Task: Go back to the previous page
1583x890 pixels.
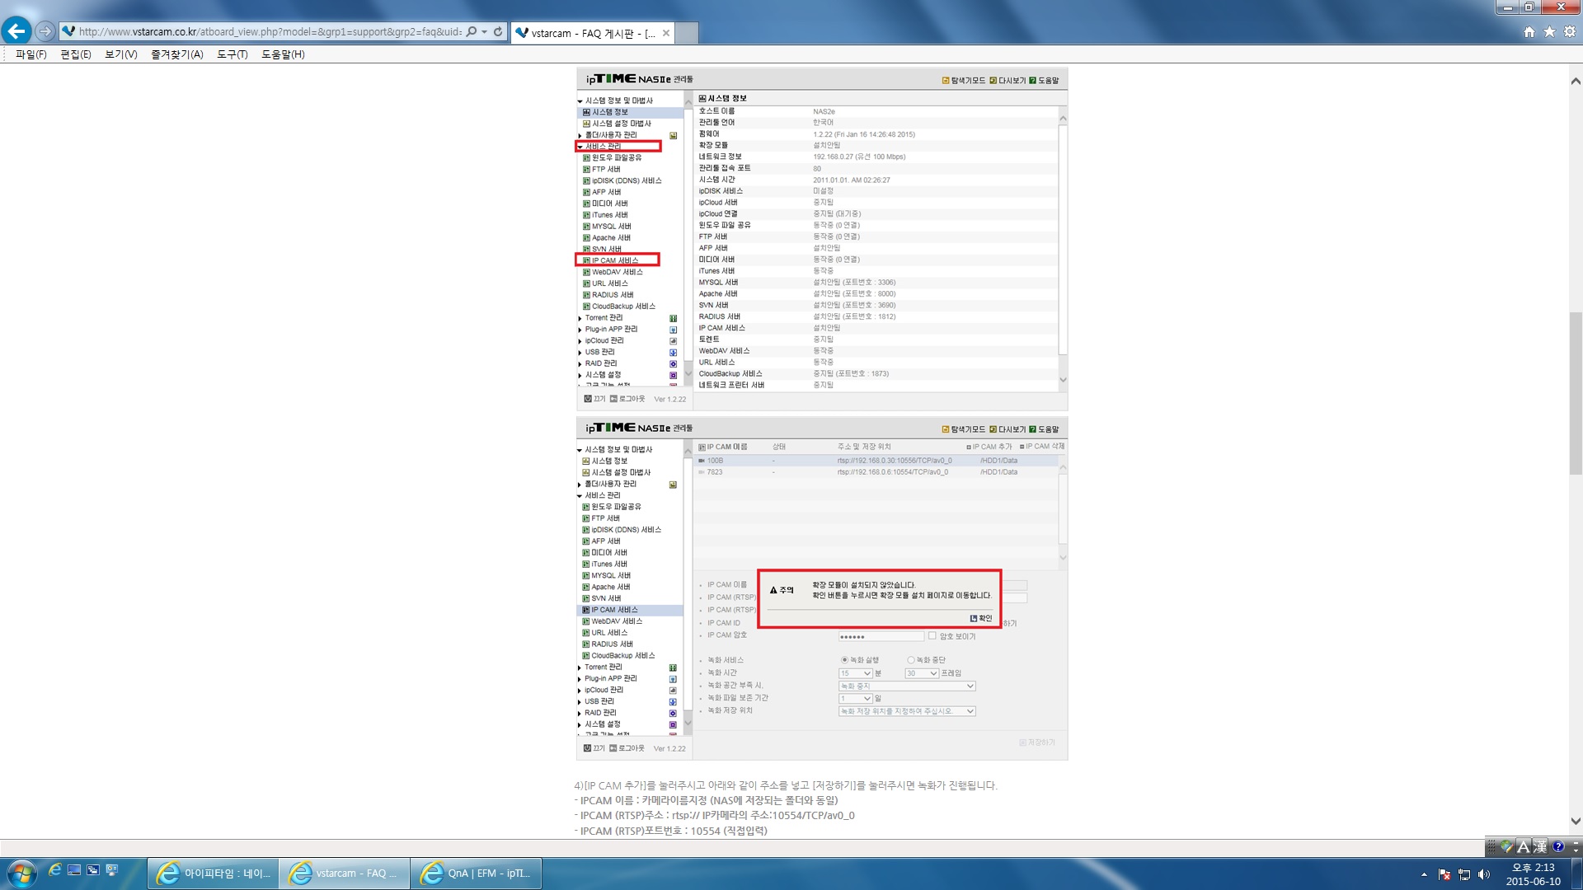Action: tap(16, 31)
